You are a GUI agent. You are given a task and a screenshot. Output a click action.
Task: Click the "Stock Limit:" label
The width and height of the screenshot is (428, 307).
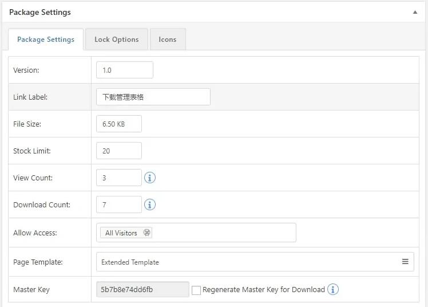tap(32, 151)
